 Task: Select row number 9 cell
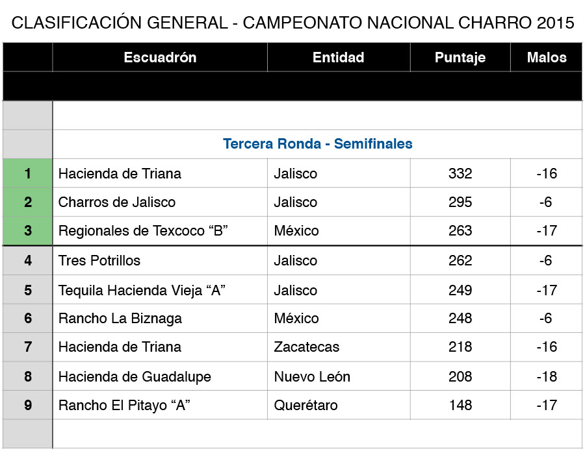[x=28, y=405]
